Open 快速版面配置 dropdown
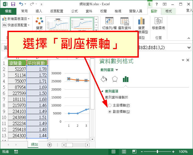Image resolution: width=193 pixels, height=155 pixels. tap(16, 25)
